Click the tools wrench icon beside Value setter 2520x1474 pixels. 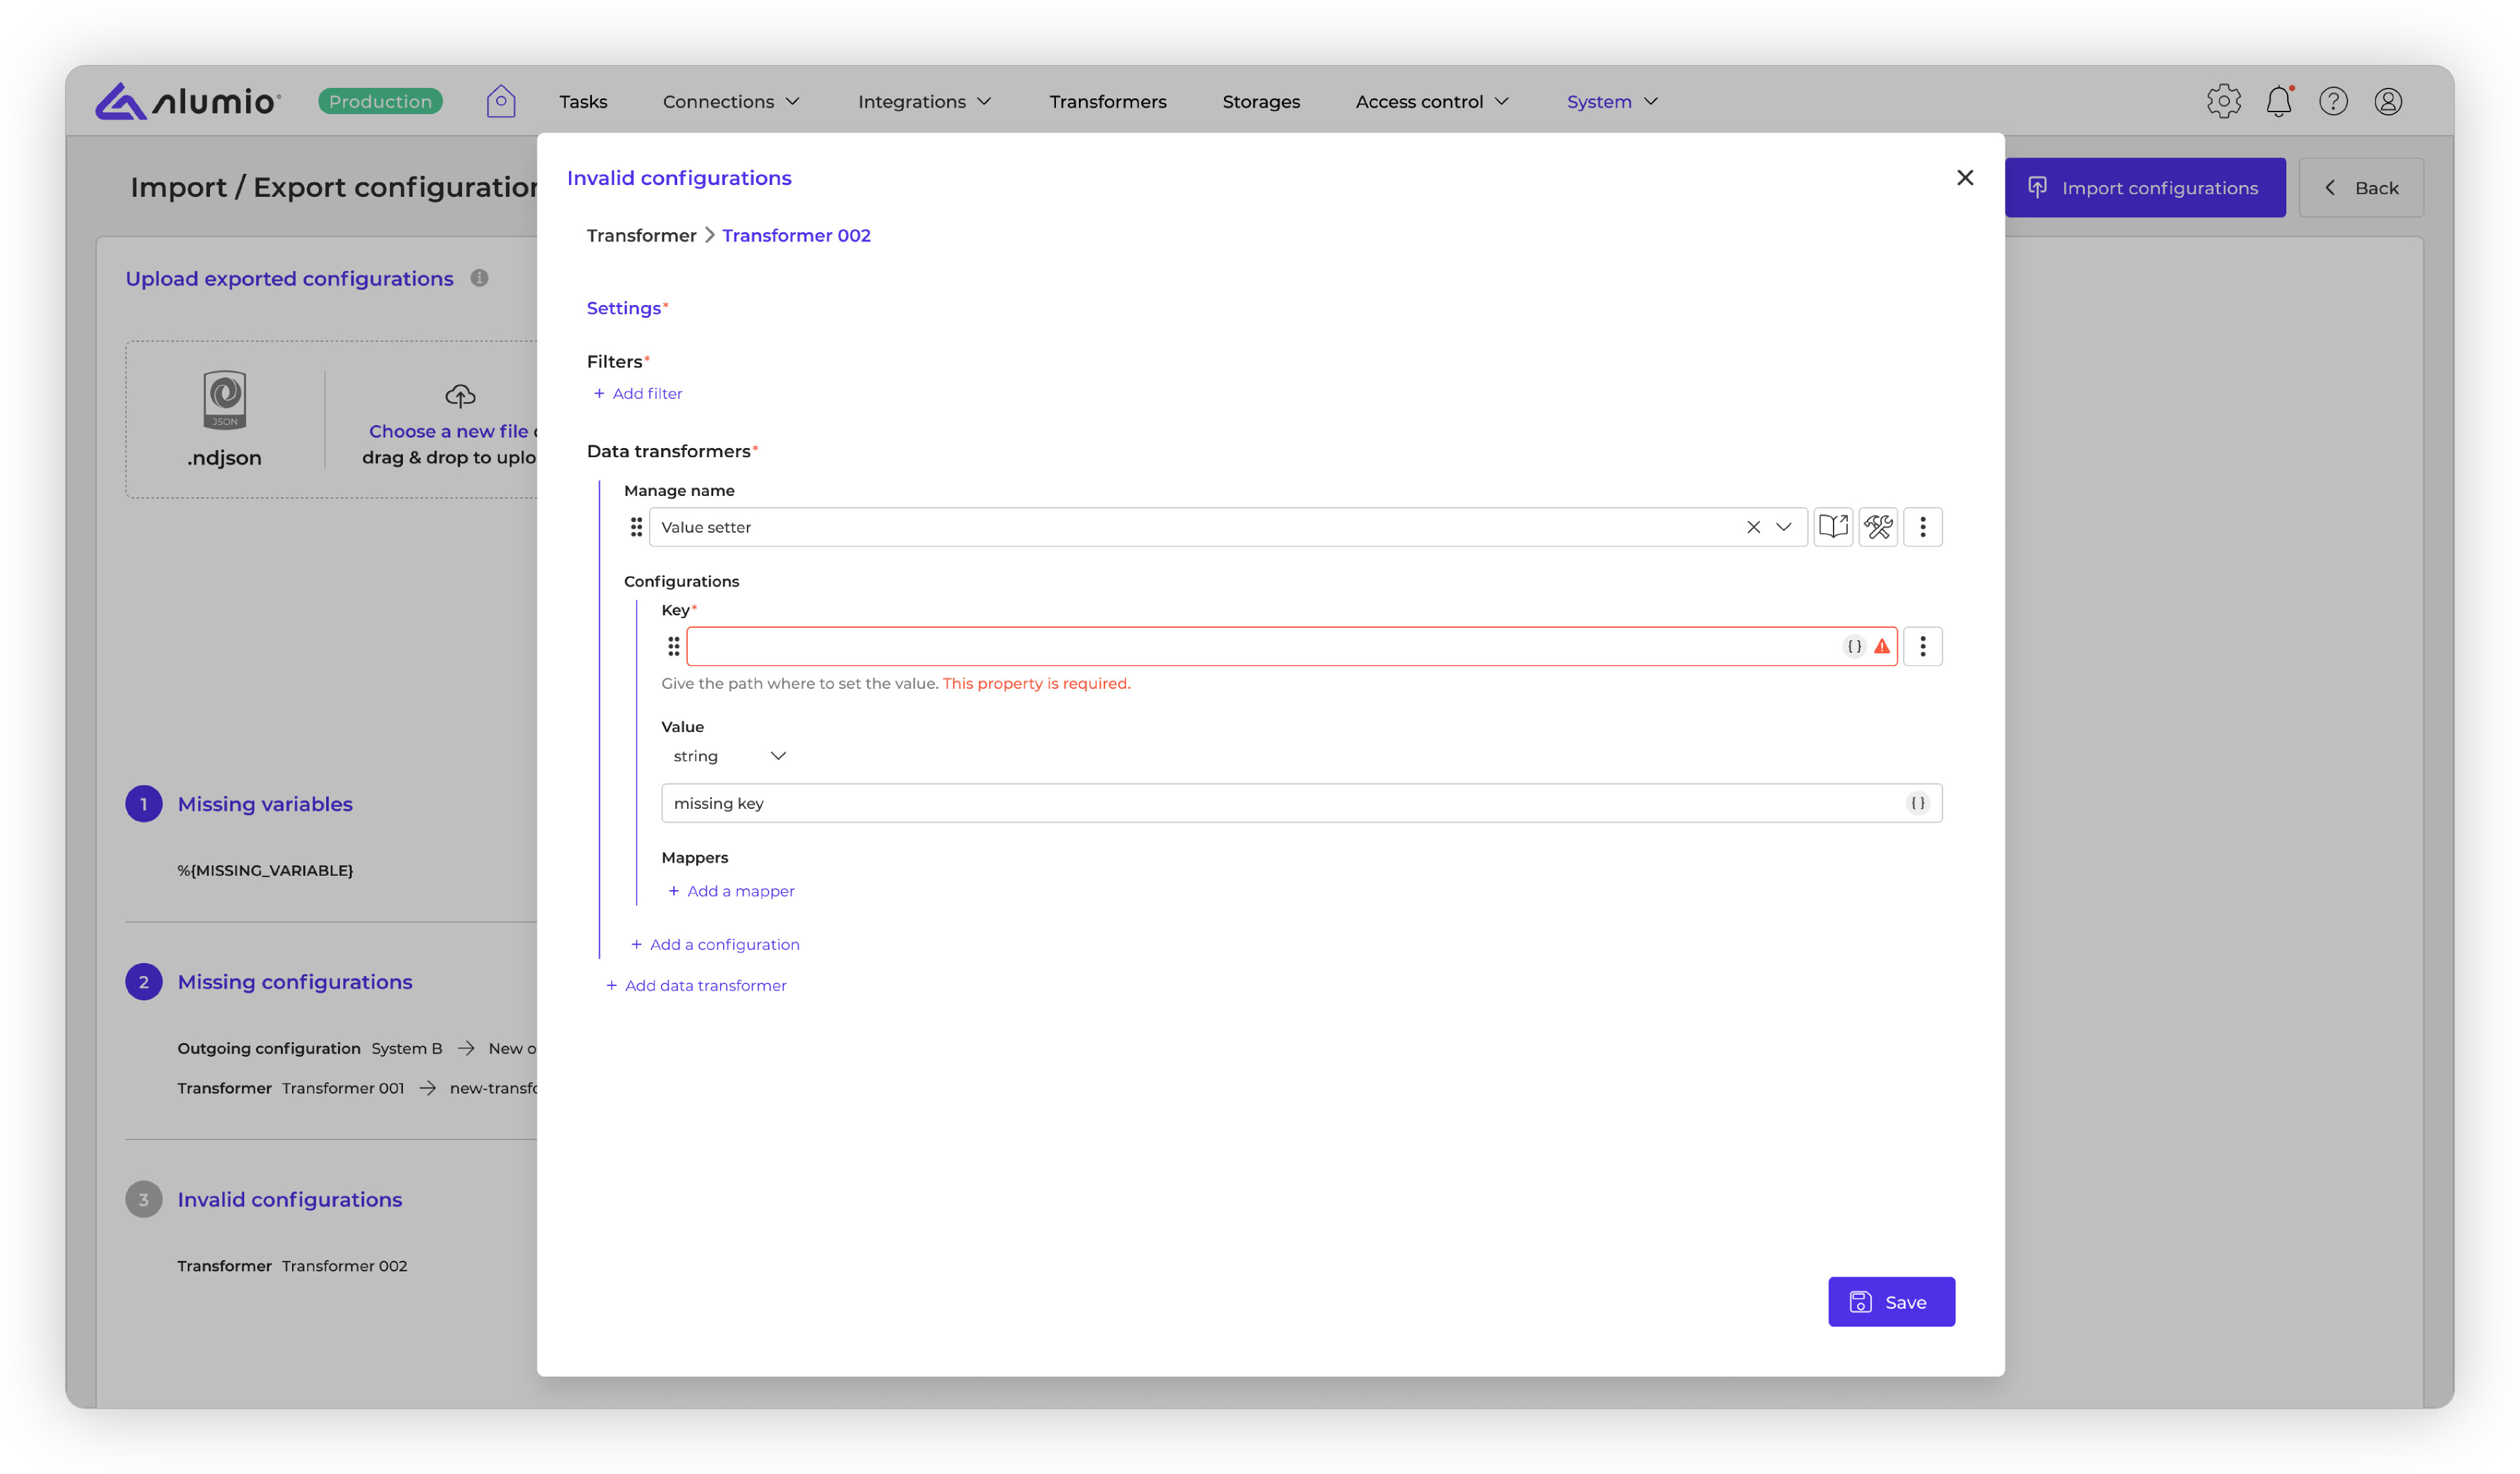1878,527
